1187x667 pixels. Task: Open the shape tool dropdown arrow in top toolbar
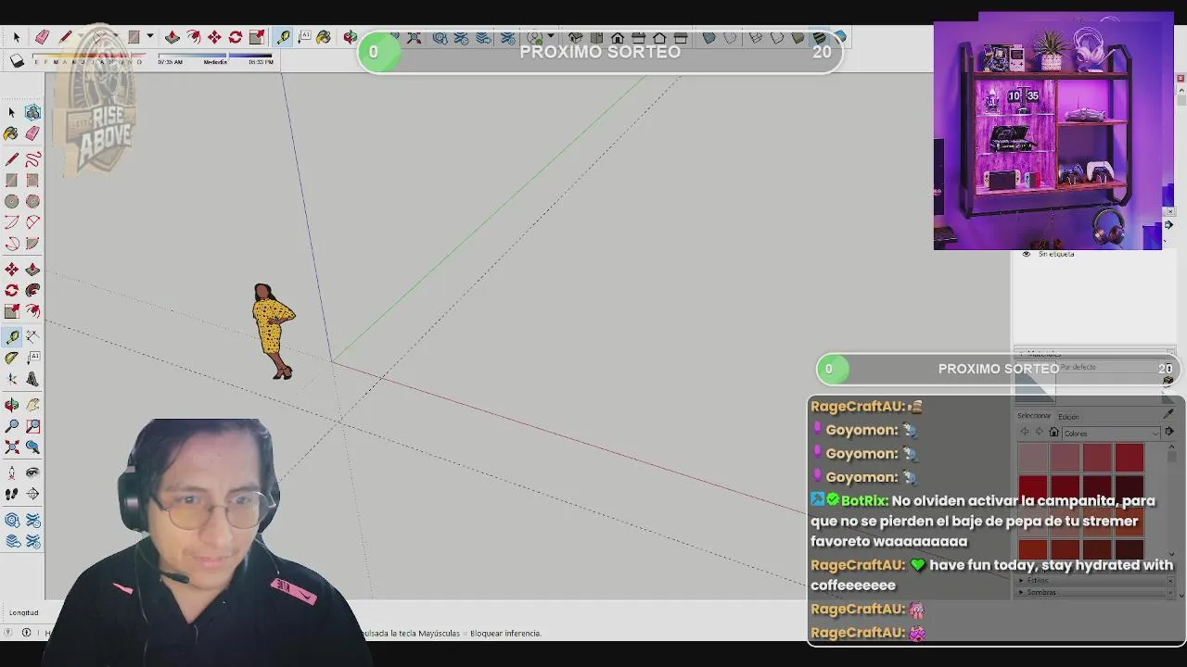149,37
